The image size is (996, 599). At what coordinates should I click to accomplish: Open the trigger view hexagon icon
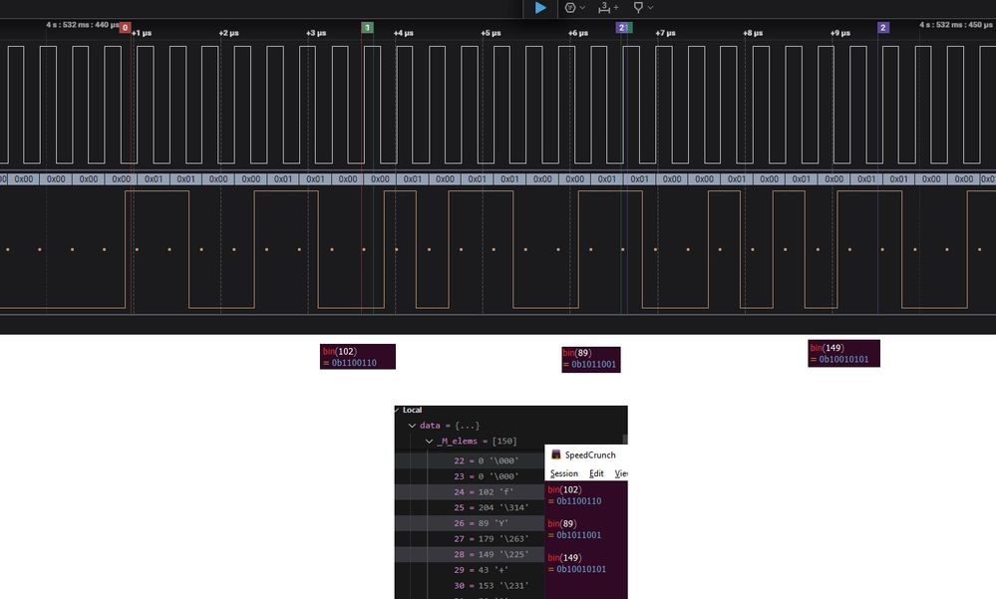570,8
